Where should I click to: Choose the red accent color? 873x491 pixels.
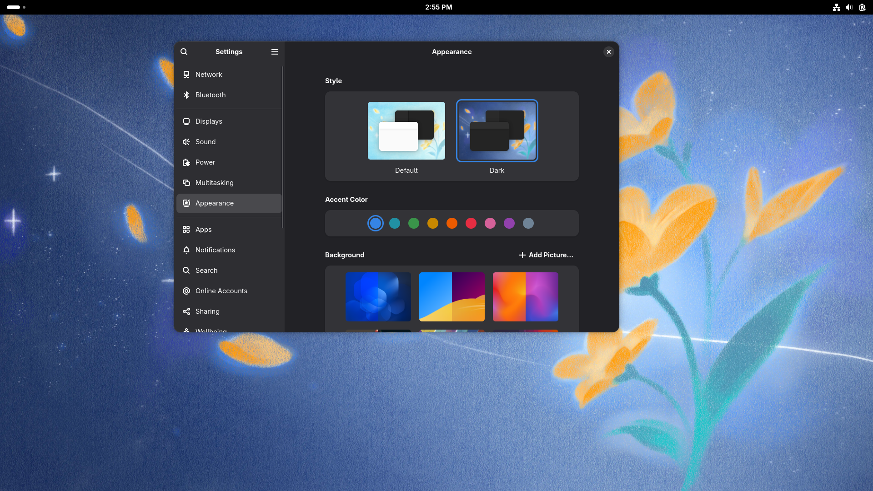pyautogui.click(x=471, y=223)
